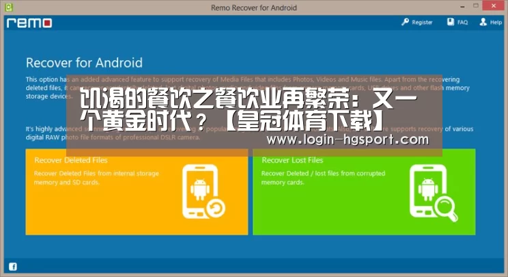Screen dimensions: 508x277
Task: Close the Remo Recover window
Action: (494, 6)
